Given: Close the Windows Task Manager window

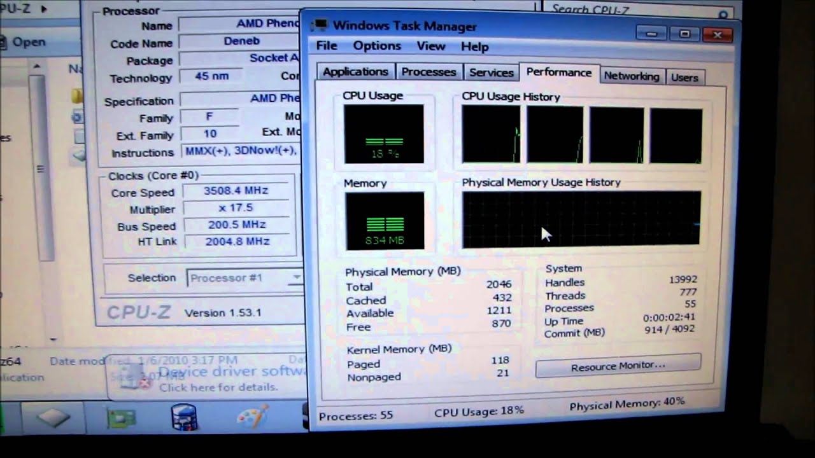Looking at the screenshot, I should tap(718, 34).
